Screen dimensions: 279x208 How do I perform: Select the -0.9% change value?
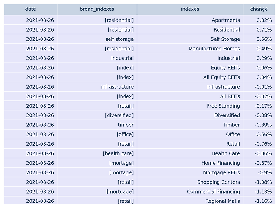coord(259,172)
